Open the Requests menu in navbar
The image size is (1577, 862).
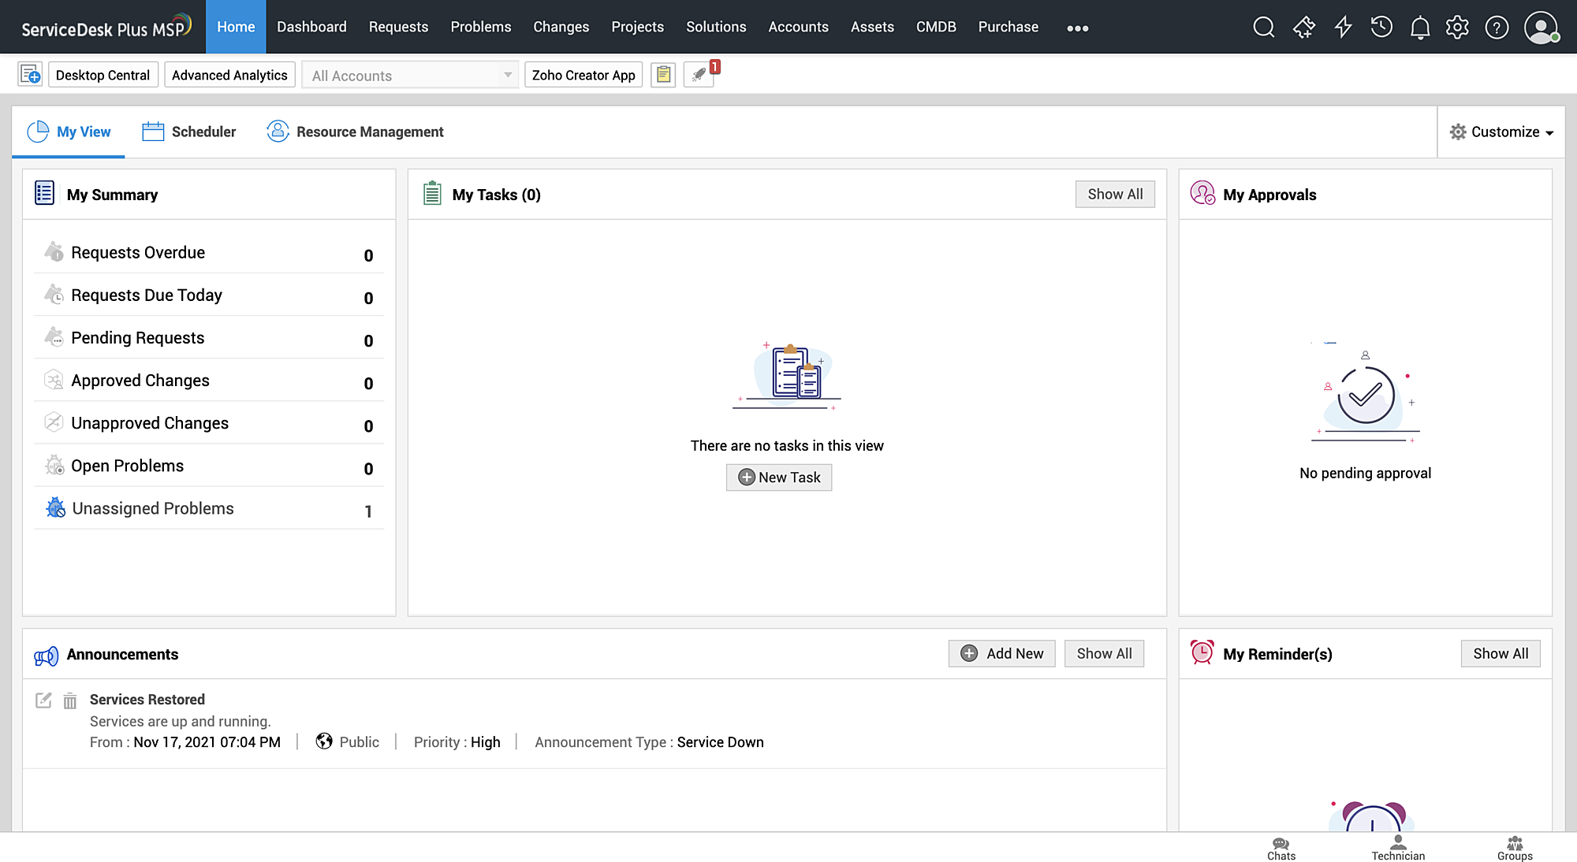click(x=398, y=27)
